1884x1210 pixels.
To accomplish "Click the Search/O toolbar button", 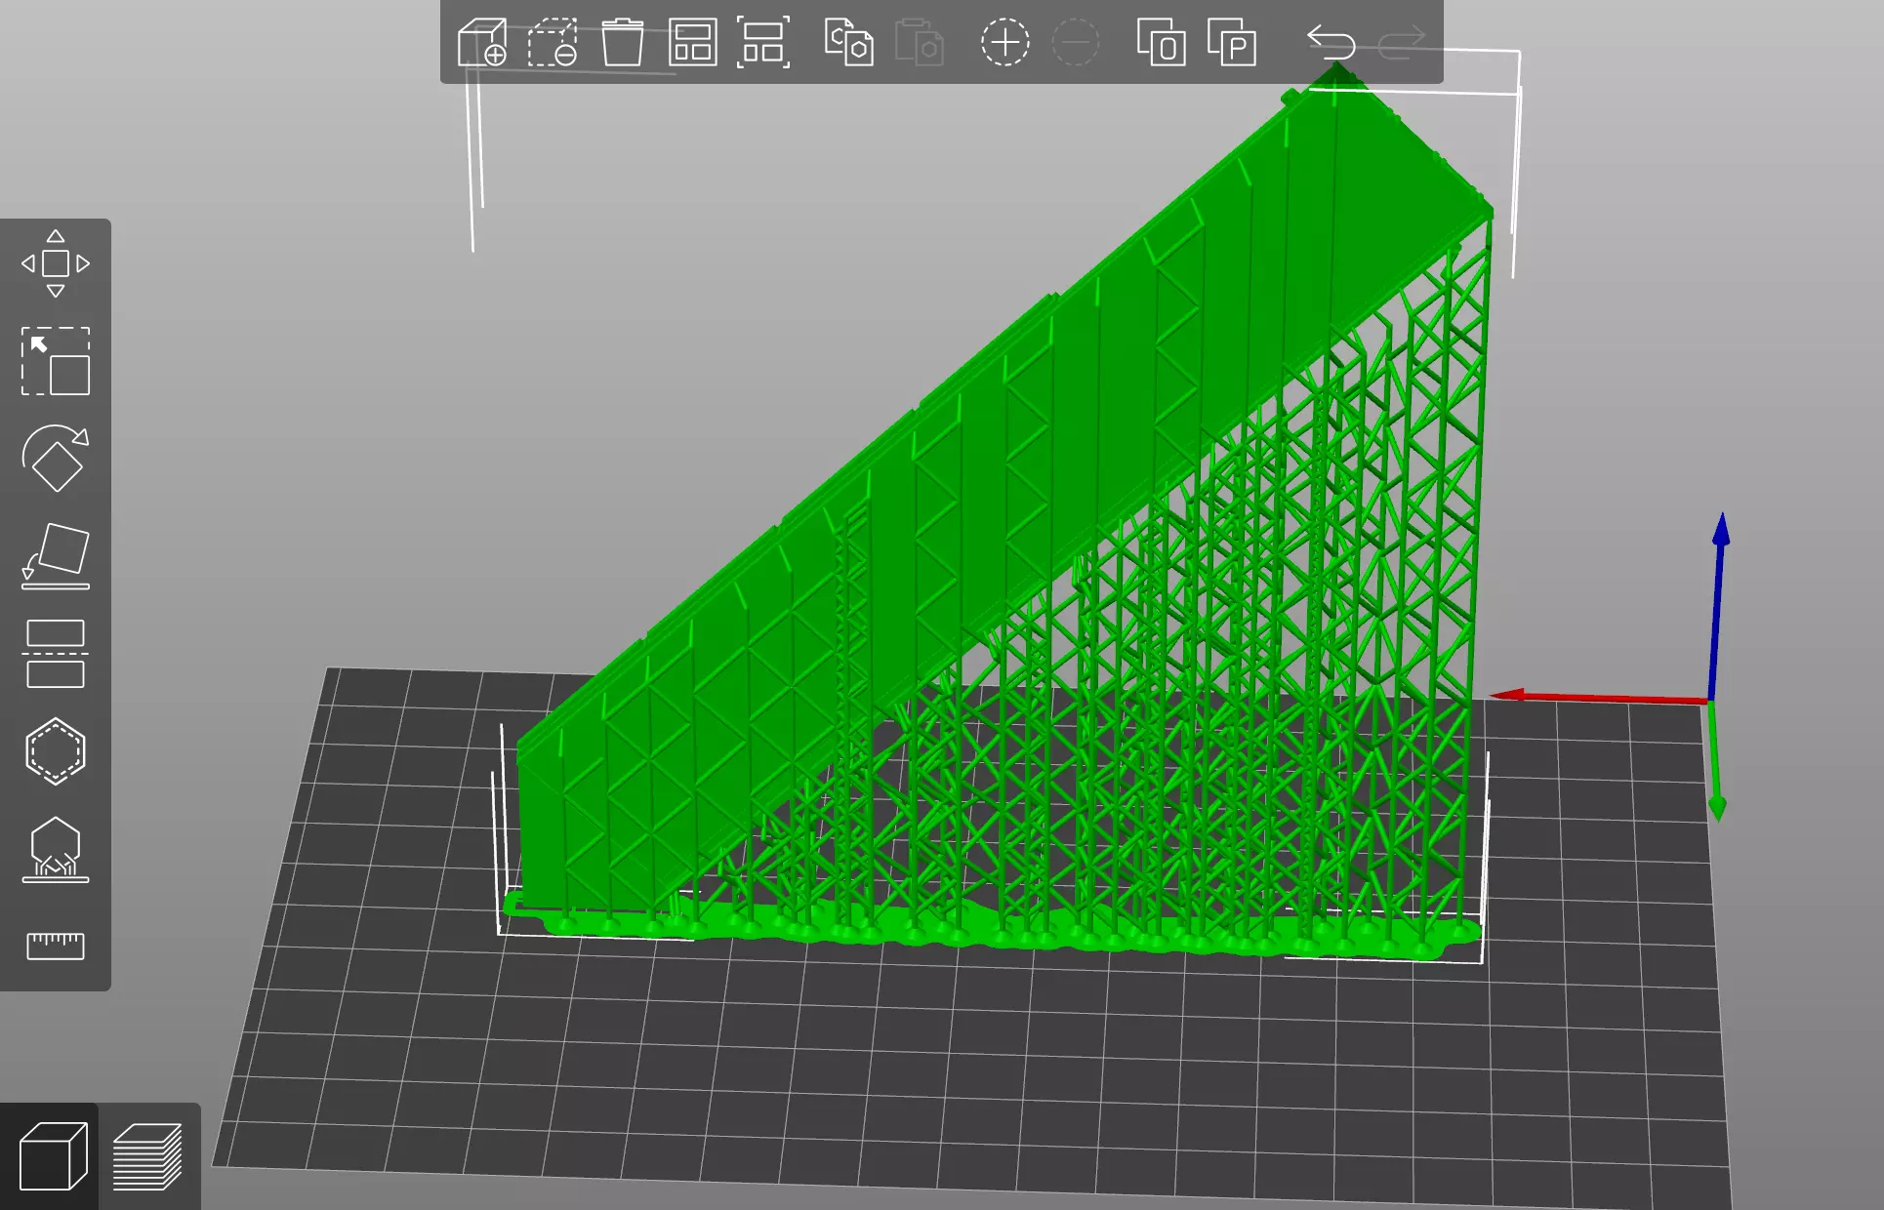I will 1161,43.
